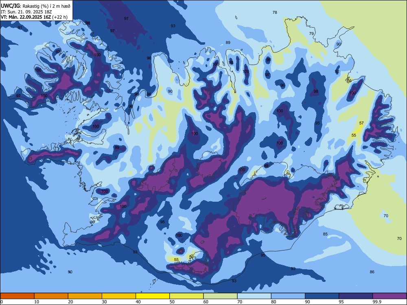This screenshot has width=407, height=305.
Task: Click the humidity value 57 on the map
Action: pos(361,123)
